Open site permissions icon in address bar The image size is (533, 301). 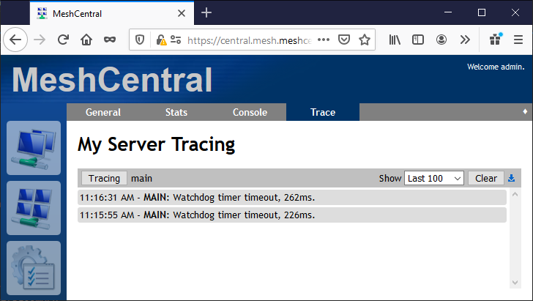176,40
